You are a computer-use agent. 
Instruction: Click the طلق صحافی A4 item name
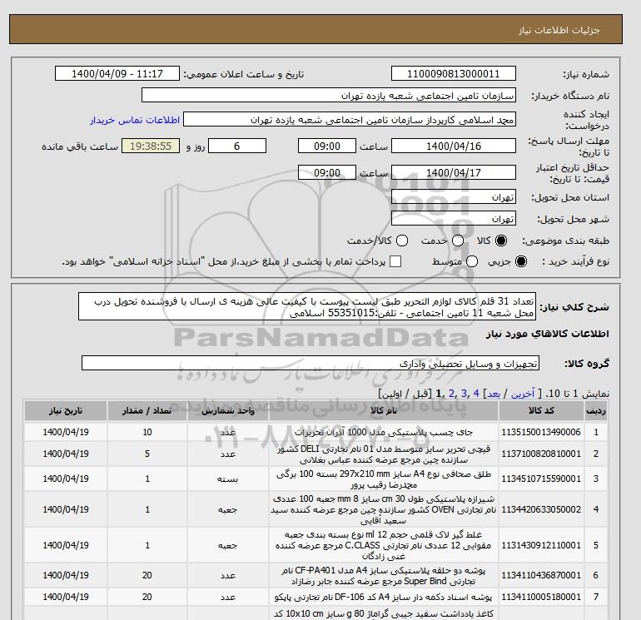click(x=384, y=479)
